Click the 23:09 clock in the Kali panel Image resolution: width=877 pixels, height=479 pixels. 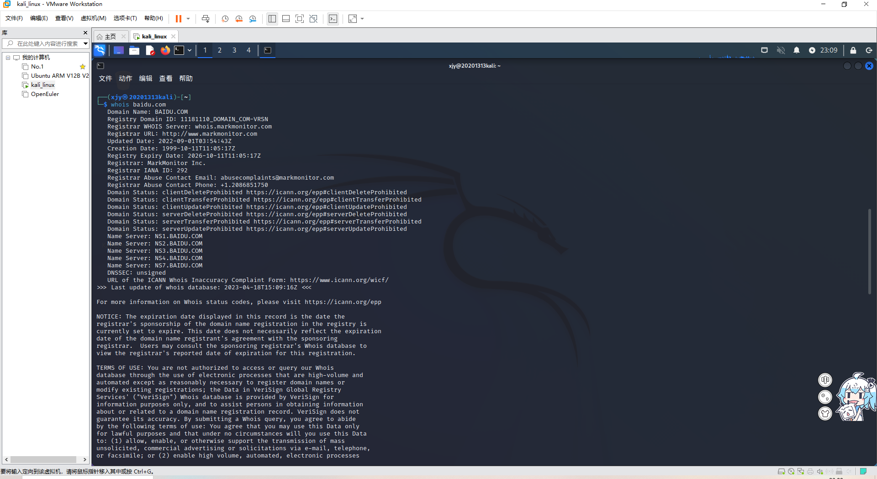829,50
